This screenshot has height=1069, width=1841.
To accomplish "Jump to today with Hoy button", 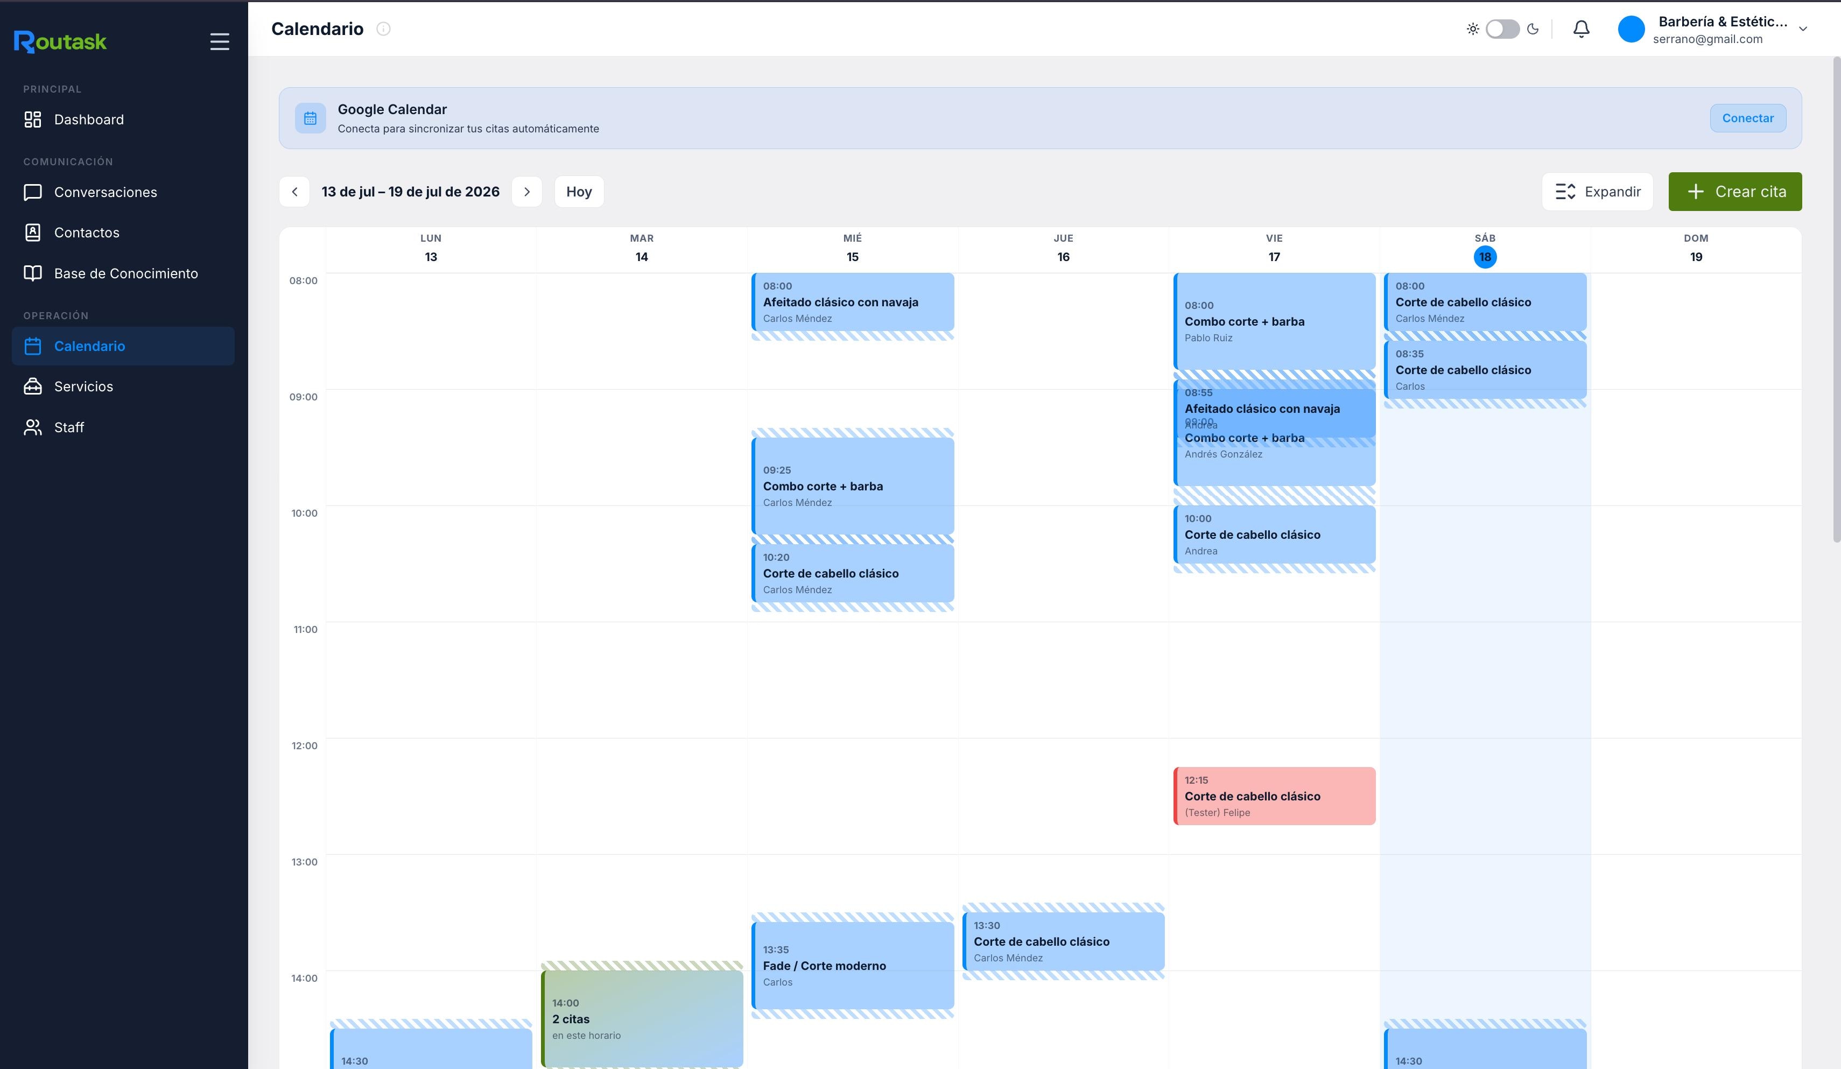I will (x=579, y=192).
